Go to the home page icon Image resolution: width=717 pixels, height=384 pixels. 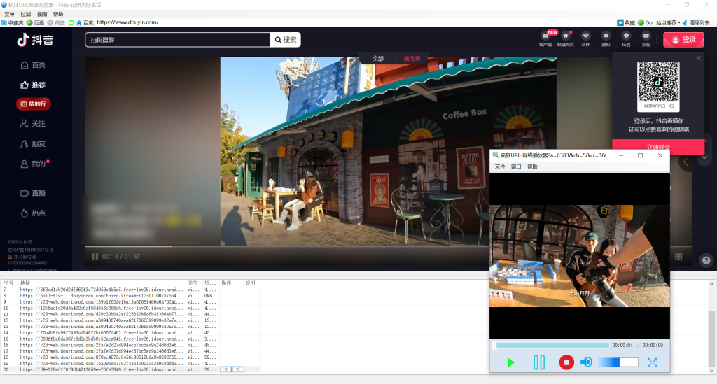pyautogui.click(x=78, y=22)
